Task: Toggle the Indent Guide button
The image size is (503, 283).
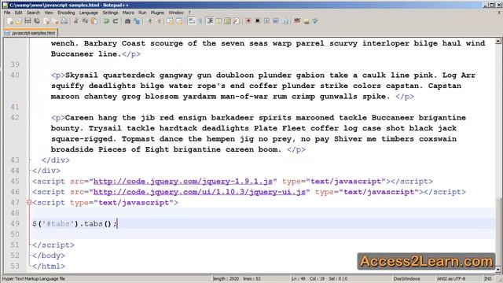Action: click(210, 21)
